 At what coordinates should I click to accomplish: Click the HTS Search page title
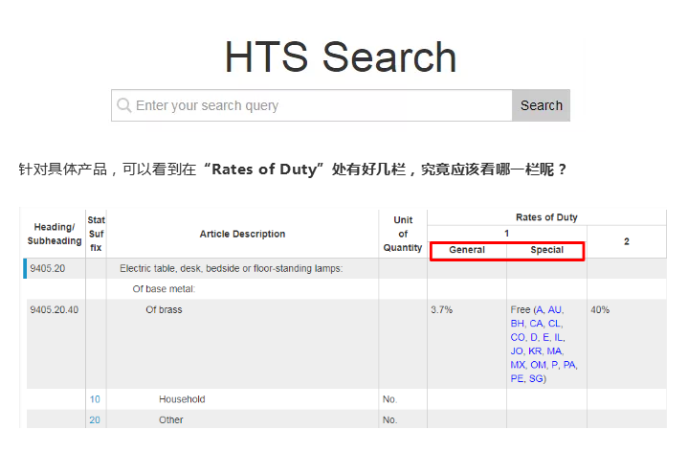pyautogui.click(x=341, y=56)
